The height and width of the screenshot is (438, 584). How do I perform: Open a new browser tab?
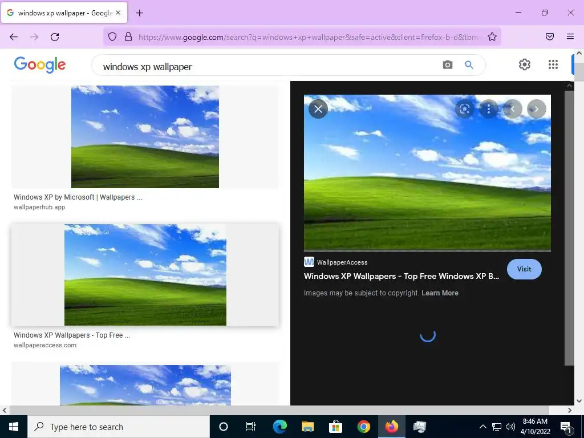(x=139, y=13)
